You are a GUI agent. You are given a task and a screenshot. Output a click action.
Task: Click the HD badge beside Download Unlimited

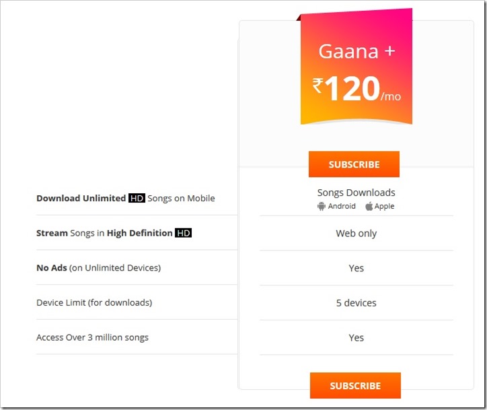(x=137, y=199)
